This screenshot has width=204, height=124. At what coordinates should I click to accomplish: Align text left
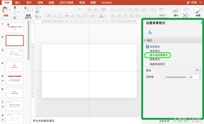(113, 16)
